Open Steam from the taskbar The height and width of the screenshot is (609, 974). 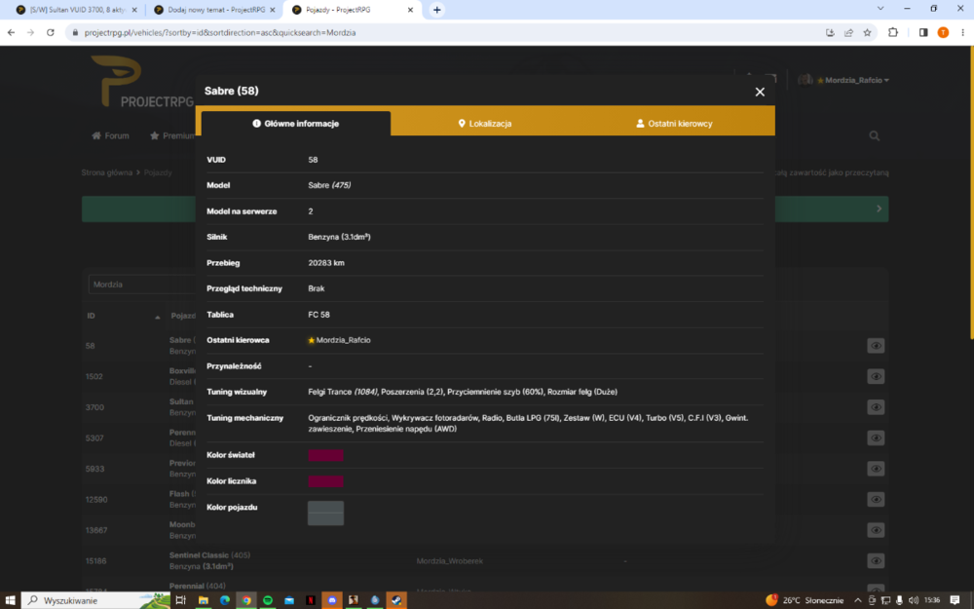(x=395, y=600)
